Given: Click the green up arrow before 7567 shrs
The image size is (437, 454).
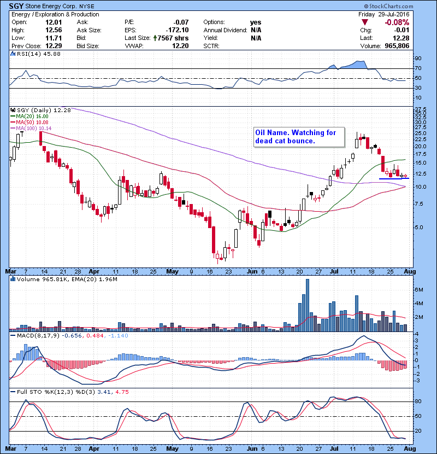Looking at the screenshot, I should coord(155,38).
